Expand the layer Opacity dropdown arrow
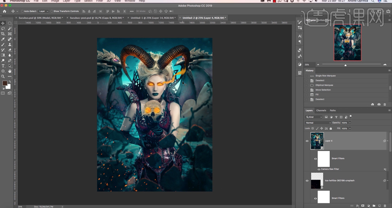392x208 pixels. pos(350,123)
